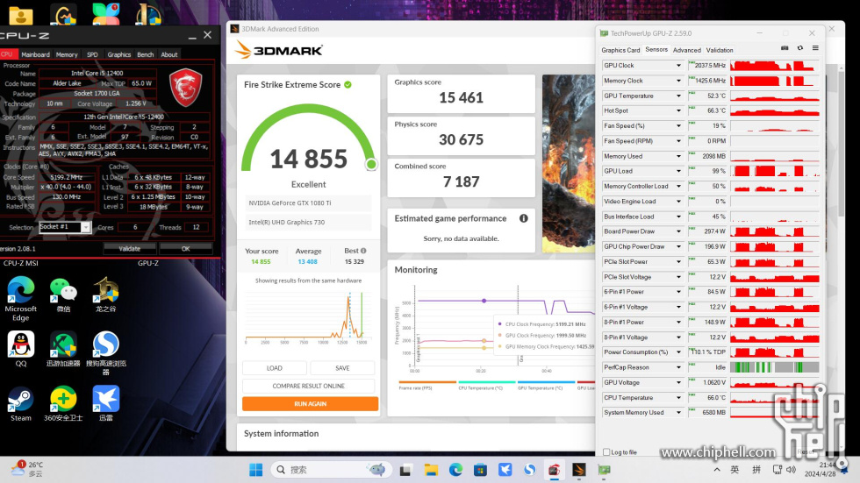The width and height of the screenshot is (860, 483).
Task: Open Memory Clock sensor dropdown
Action: (678, 81)
